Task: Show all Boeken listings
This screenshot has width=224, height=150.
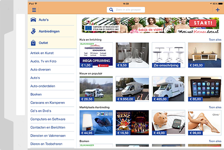Action: click(215, 141)
